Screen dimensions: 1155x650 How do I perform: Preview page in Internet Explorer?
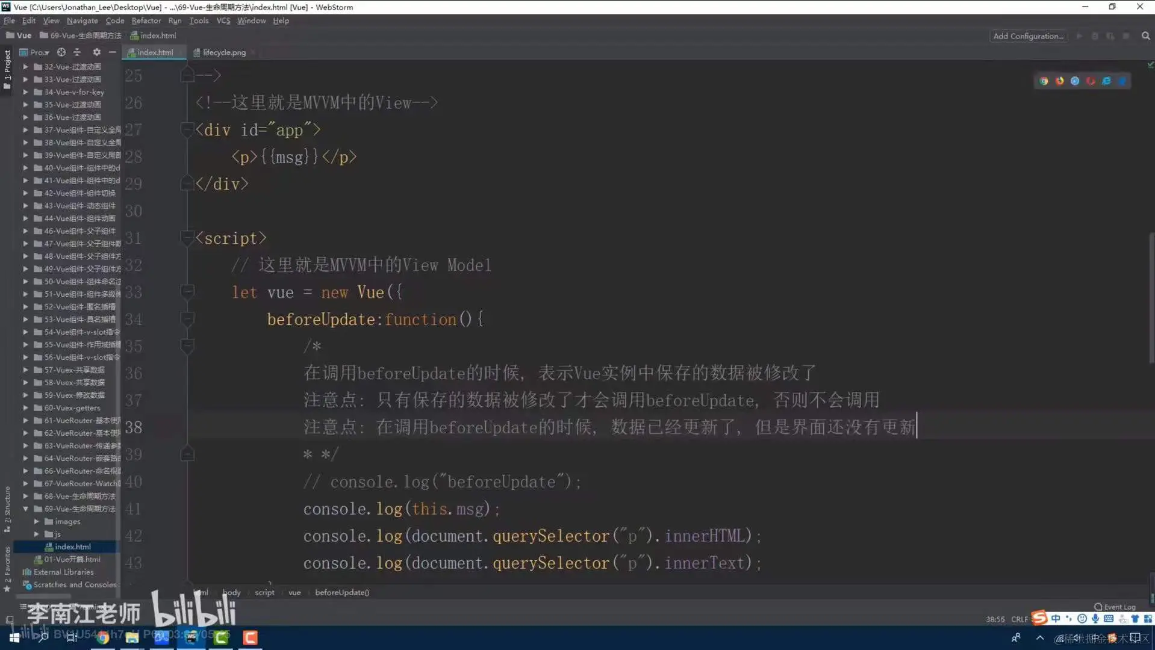(1106, 81)
